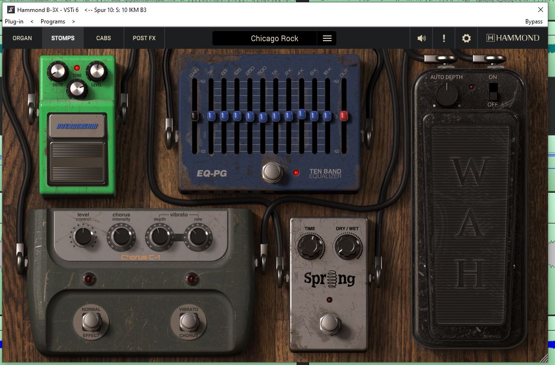
Task: Click the EQ 8K band slider
Action: coord(314,116)
